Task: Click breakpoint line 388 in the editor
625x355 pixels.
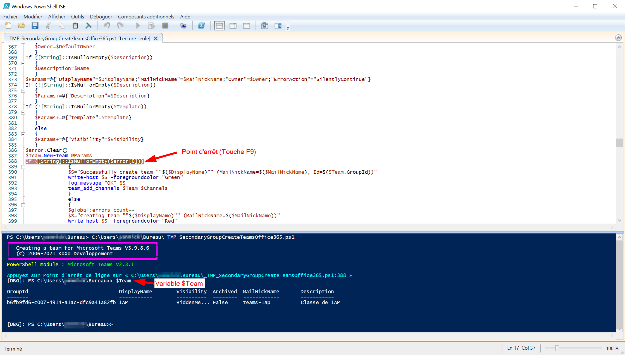Action: tap(85, 161)
